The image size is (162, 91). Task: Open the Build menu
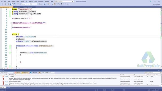click(x=18, y=2)
